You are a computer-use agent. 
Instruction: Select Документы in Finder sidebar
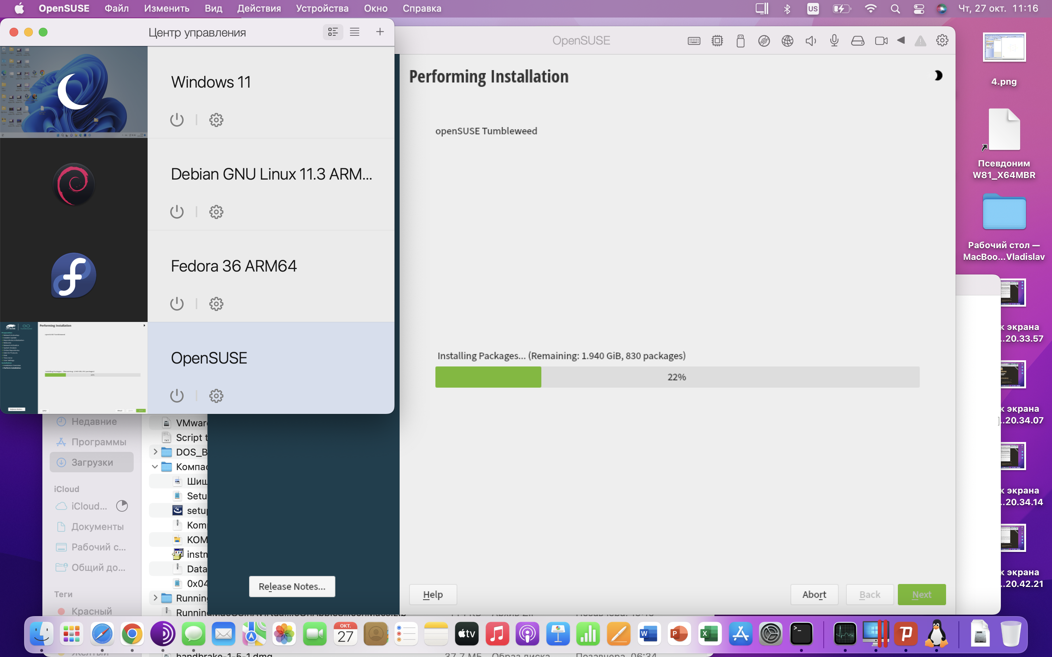click(92, 527)
